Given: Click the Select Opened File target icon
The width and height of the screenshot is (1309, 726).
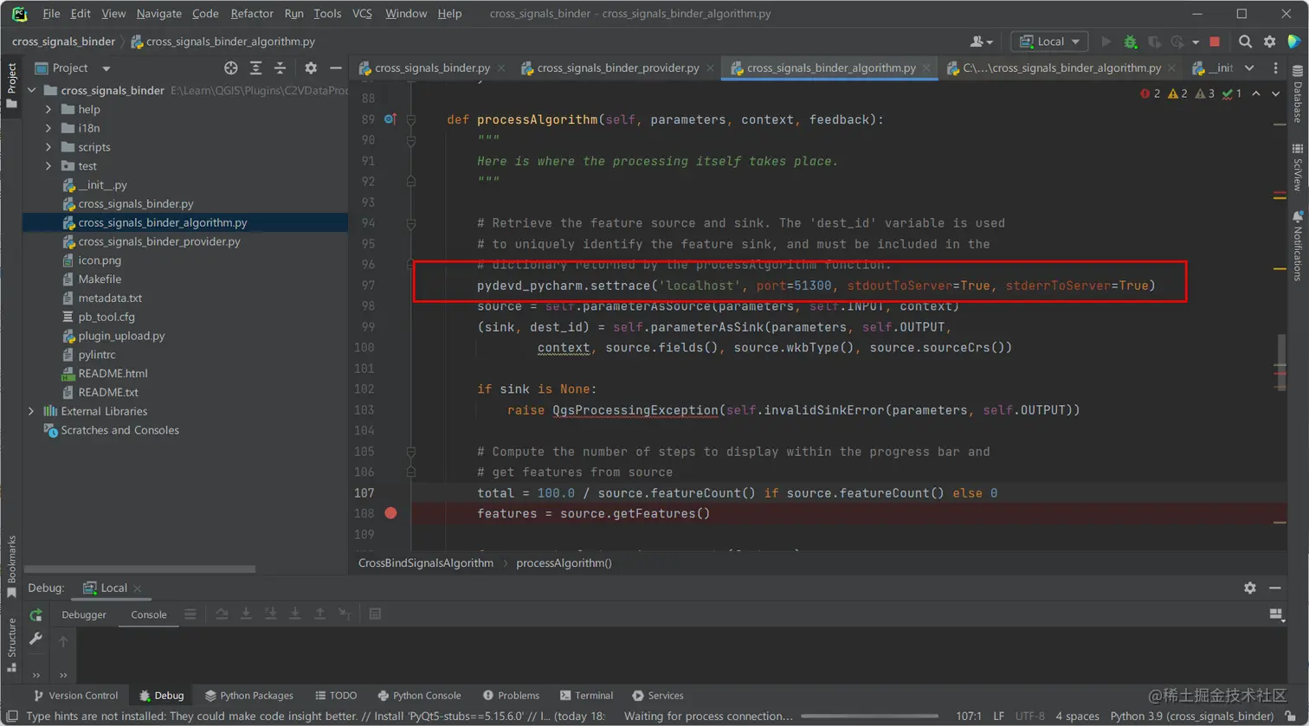Looking at the screenshot, I should click(230, 68).
